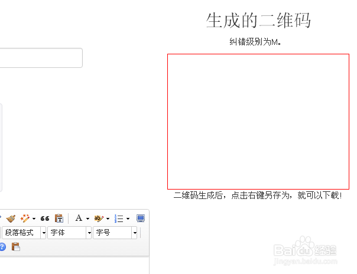
Task: Insert a blockquote with the quote icon
Action: tap(45, 218)
